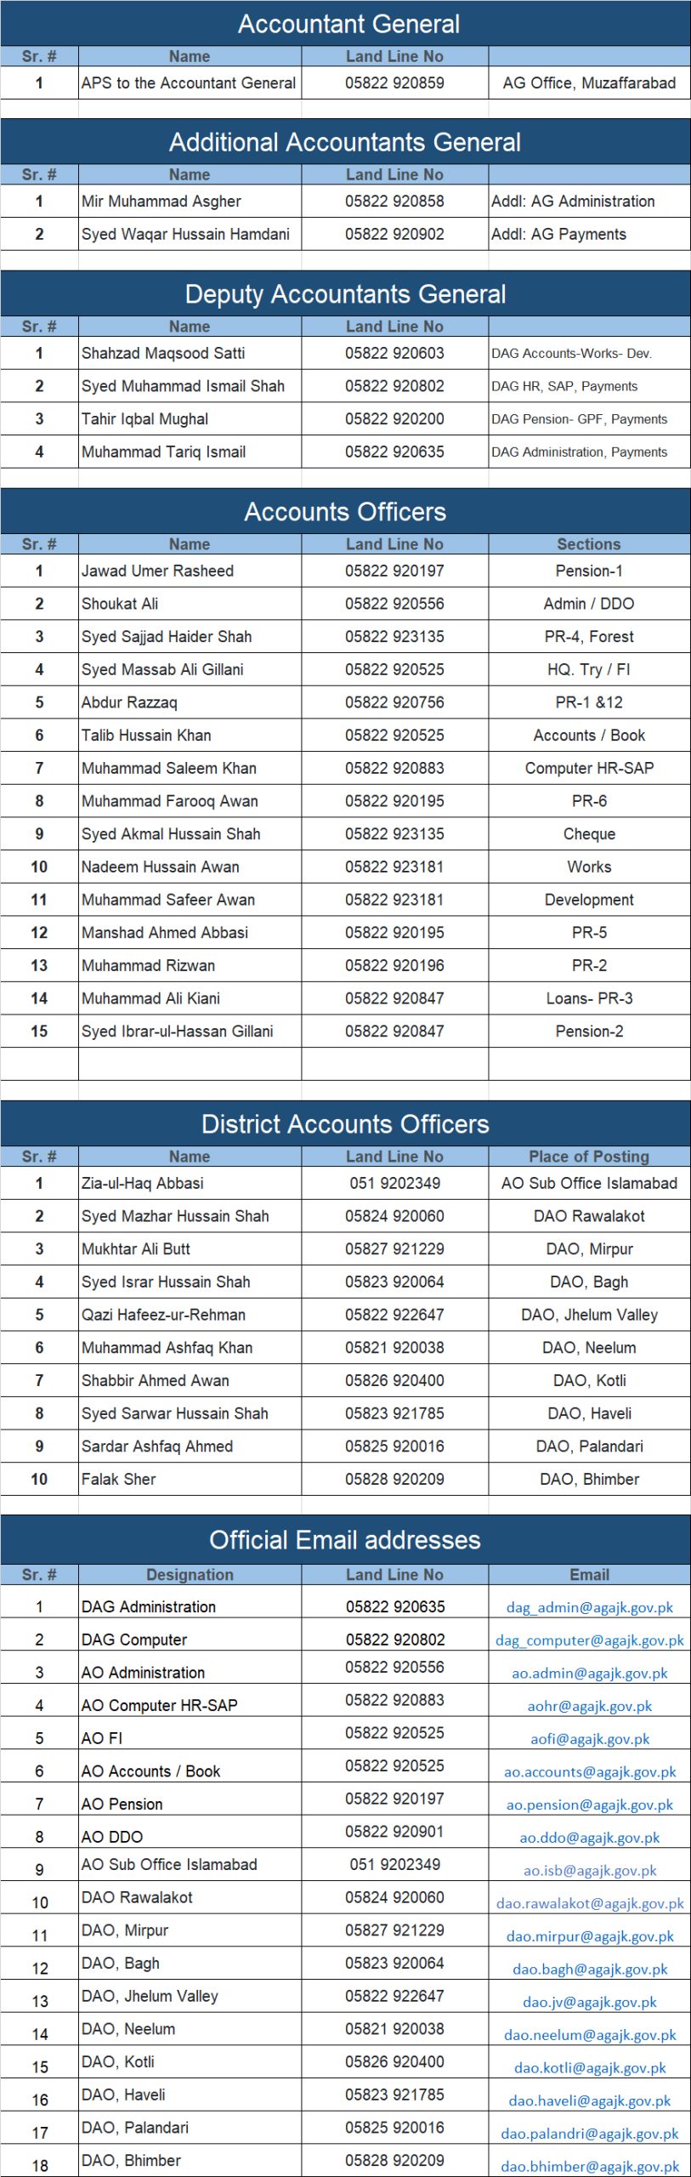Image resolution: width=691 pixels, height=2177 pixels.
Task: Open the dao.palandri@agajk.gov.pk email link
Action: [x=589, y=2134]
